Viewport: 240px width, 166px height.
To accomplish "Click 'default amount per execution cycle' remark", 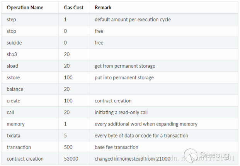I will (133, 20).
